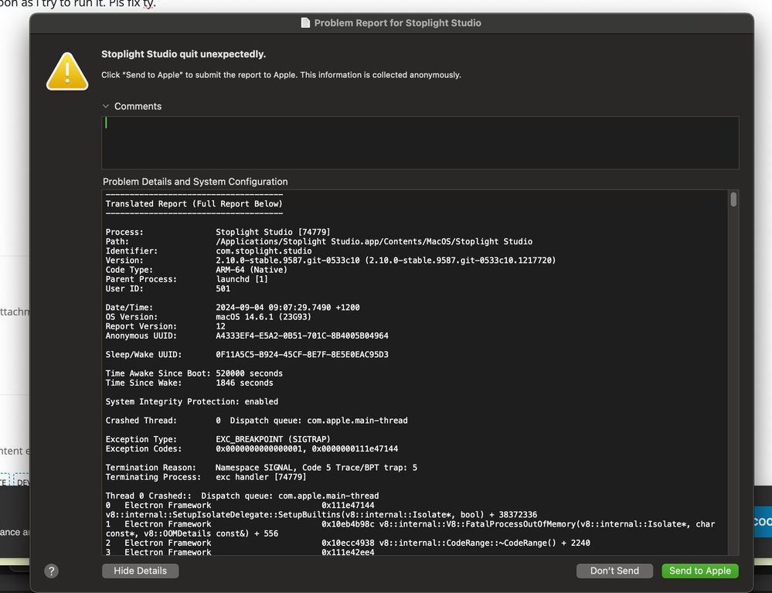Click the 'SetupIsolateDelegate::SetupBuiltins' stack line
The image size is (772, 593).
coord(321,515)
